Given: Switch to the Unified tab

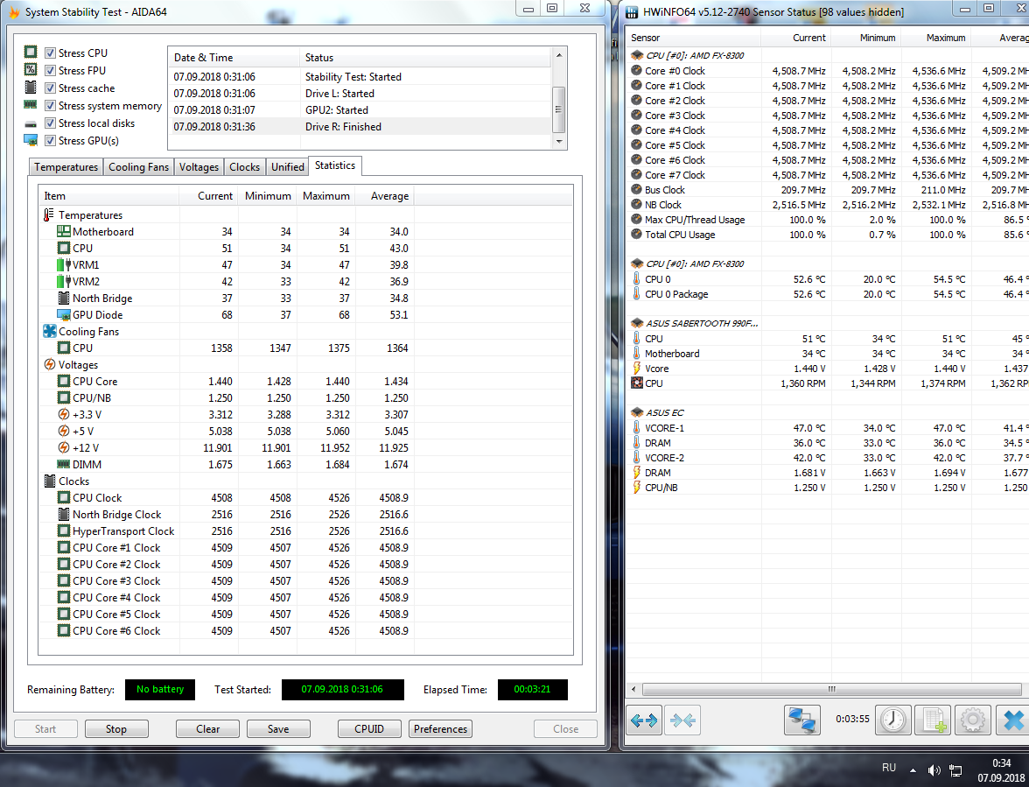Looking at the screenshot, I should [287, 166].
